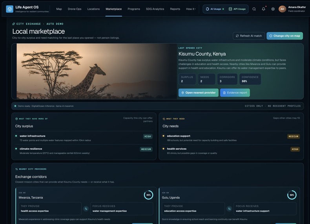Click the Mwanza, Tanzania card title
The image size is (310, 224).
(x=31, y=197)
